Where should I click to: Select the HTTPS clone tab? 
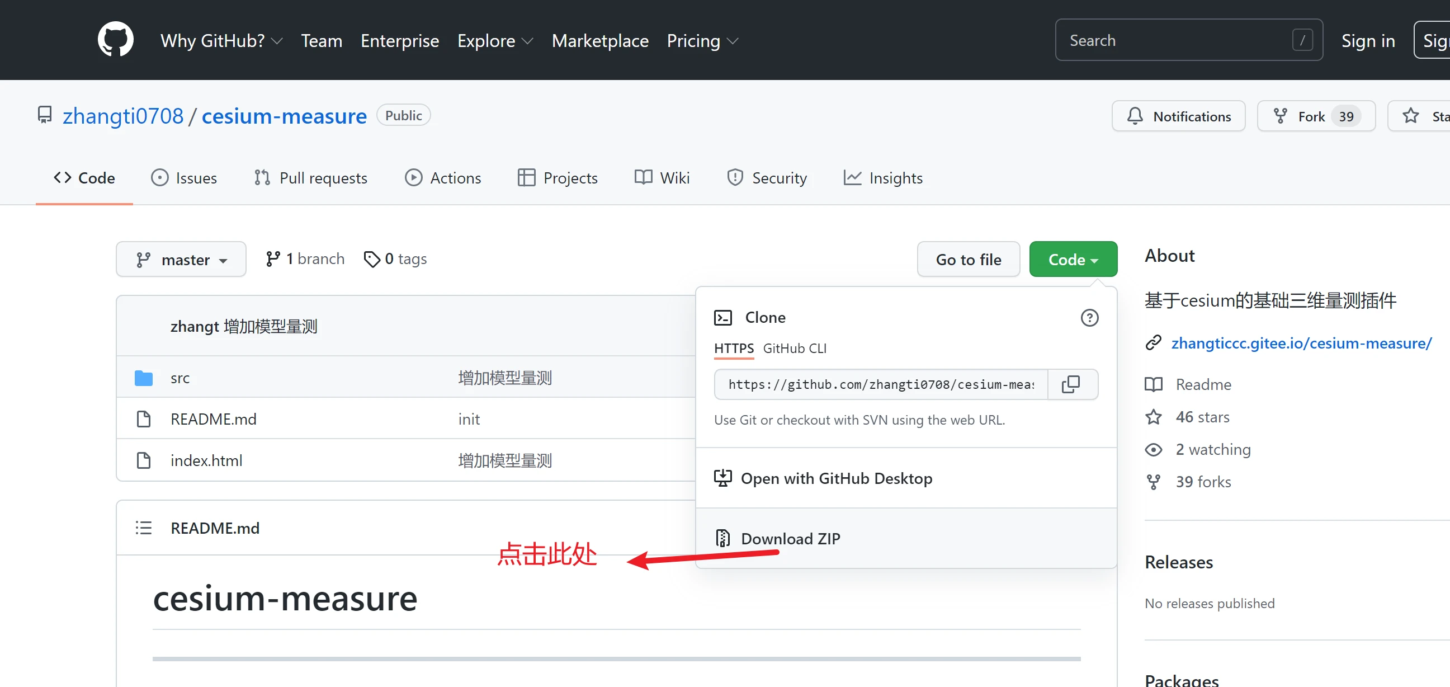pos(734,349)
